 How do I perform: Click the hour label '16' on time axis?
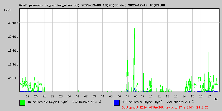(201, 96)
